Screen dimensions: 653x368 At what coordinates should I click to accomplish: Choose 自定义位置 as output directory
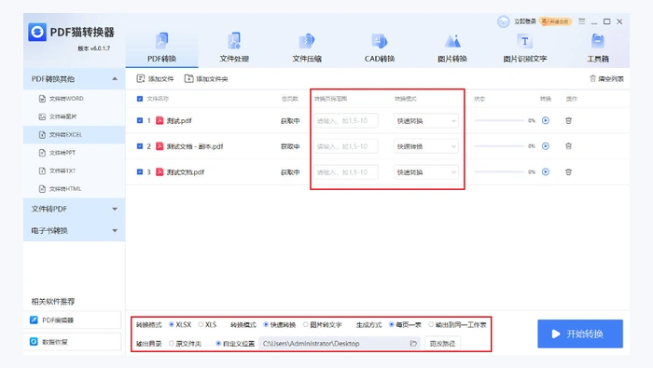click(x=217, y=344)
